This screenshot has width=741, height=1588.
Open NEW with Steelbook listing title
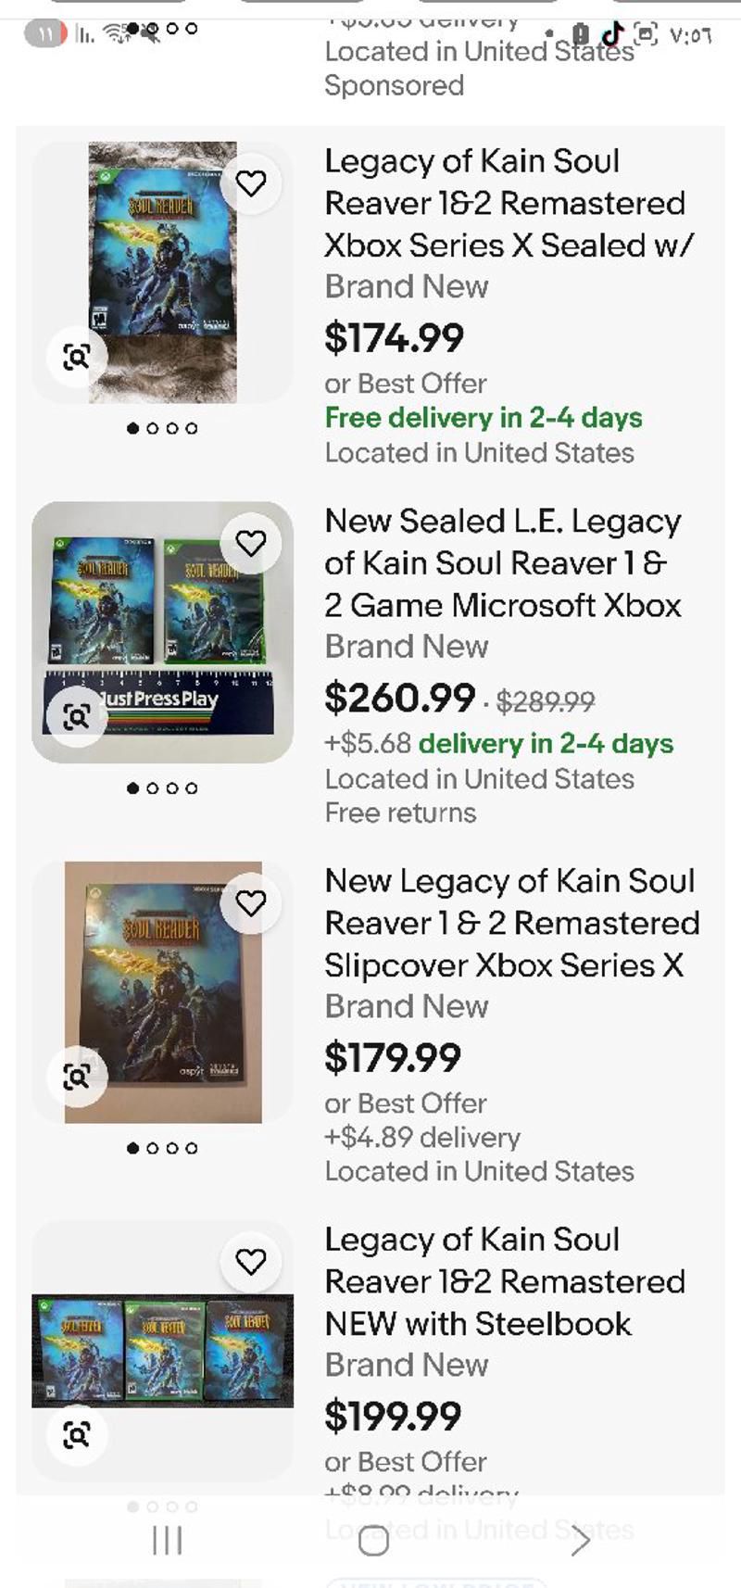click(505, 1281)
